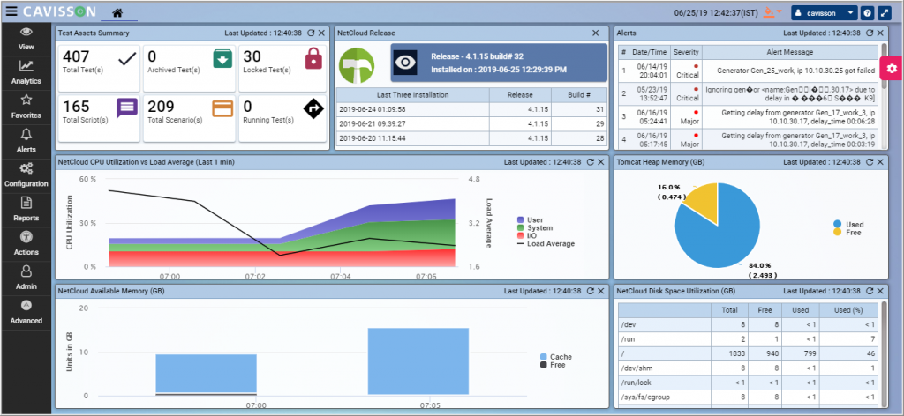
Task: Click the eye icon in release banner
Action: 405,63
